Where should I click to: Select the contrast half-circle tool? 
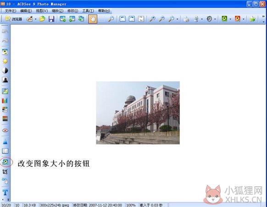5,70
